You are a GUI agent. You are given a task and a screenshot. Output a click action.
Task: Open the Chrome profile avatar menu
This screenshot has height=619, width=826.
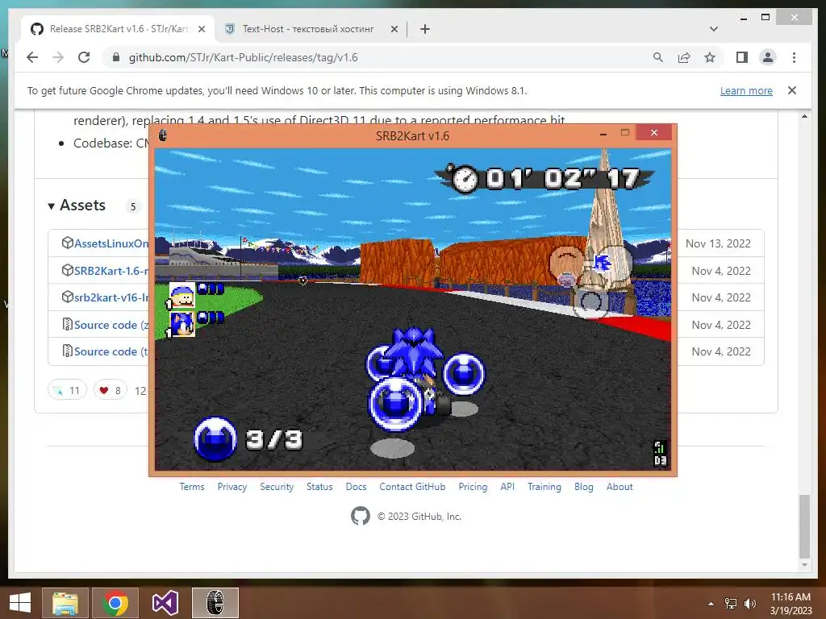point(768,57)
